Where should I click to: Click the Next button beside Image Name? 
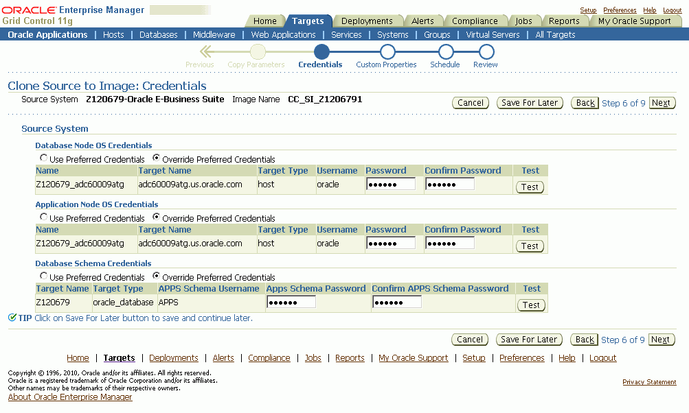coord(662,103)
